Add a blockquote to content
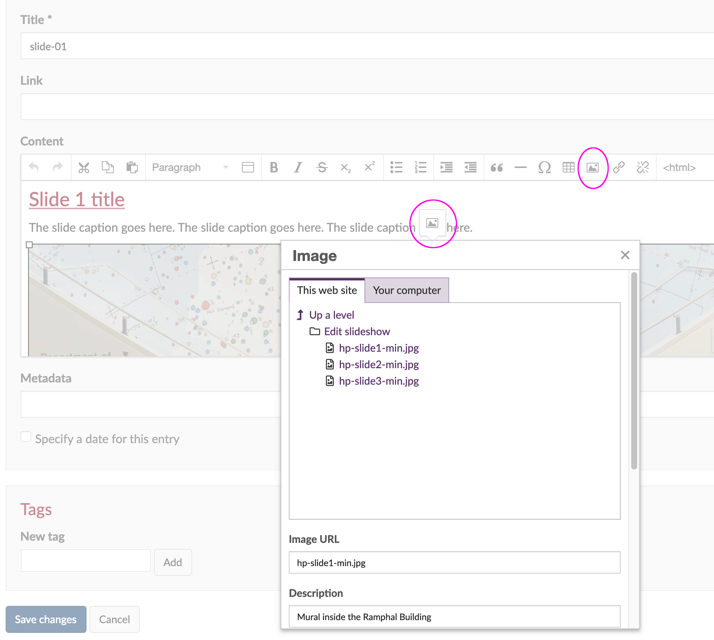The image size is (714, 640). click(497, 167)
